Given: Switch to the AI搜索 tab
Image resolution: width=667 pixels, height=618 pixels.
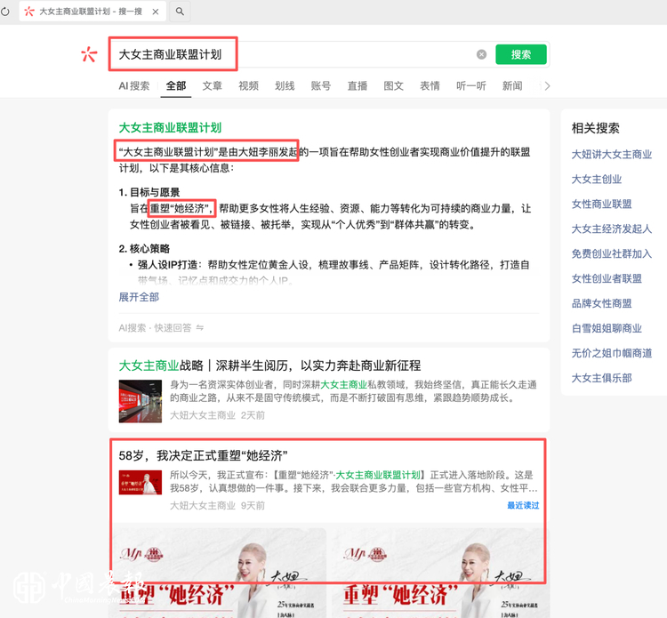Looking at the screenshot, I should click(x=134, y=86).
